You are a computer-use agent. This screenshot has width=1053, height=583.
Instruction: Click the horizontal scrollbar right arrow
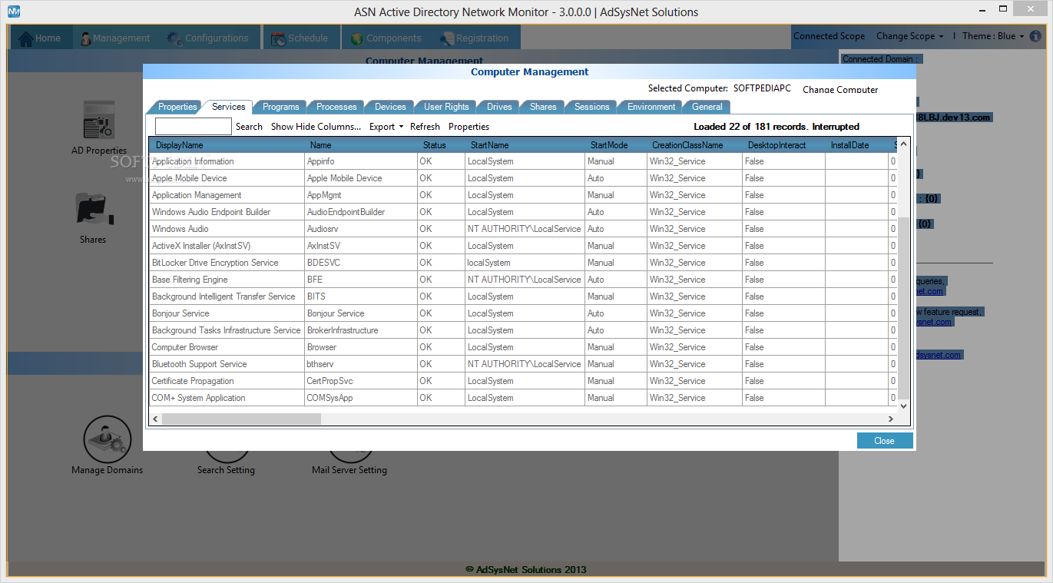891,419
